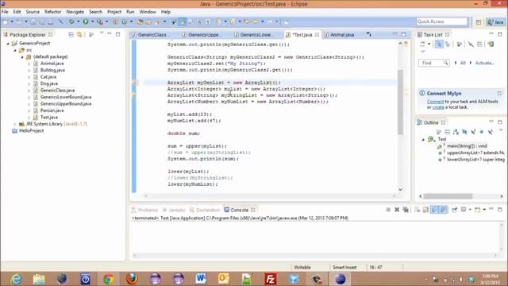Click the Save disk icon in toolbar
The height and width of the screenshot is (286, 508).
pos(33,21)
